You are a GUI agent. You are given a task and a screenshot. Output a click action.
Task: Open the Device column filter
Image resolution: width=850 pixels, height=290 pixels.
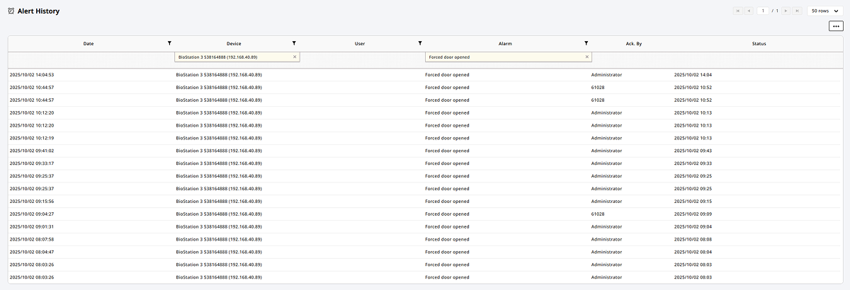tap(294, 44)
